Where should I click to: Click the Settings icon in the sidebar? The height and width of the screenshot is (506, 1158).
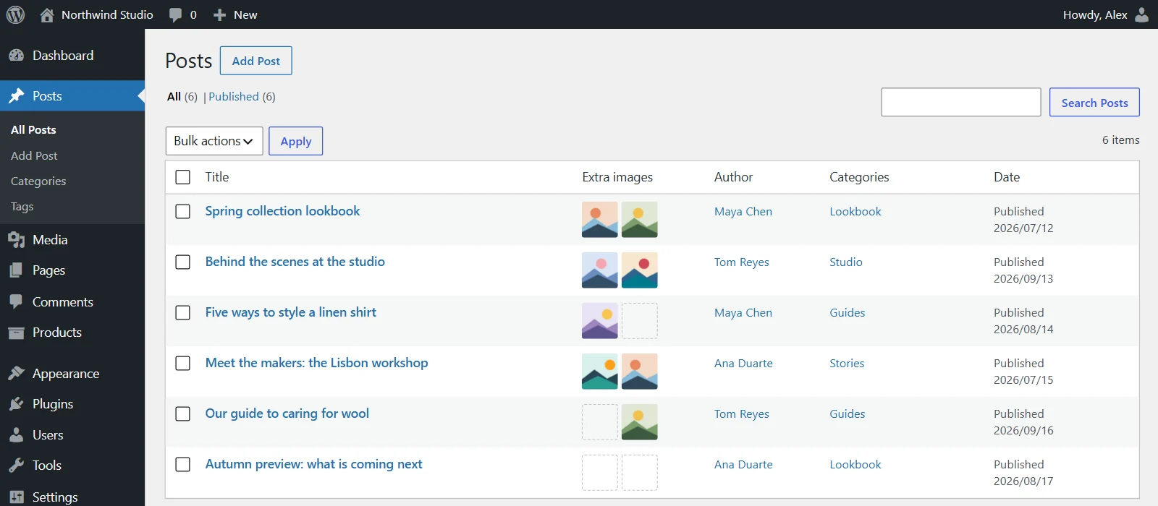16,497
